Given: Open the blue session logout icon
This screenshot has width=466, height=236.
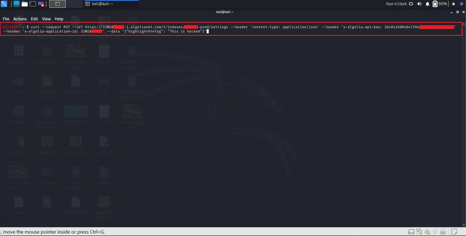Looking at the screenshot, I should pos(462,4).
